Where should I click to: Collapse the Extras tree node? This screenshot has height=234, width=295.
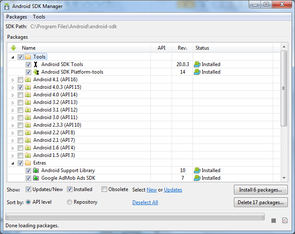(13, 163)
